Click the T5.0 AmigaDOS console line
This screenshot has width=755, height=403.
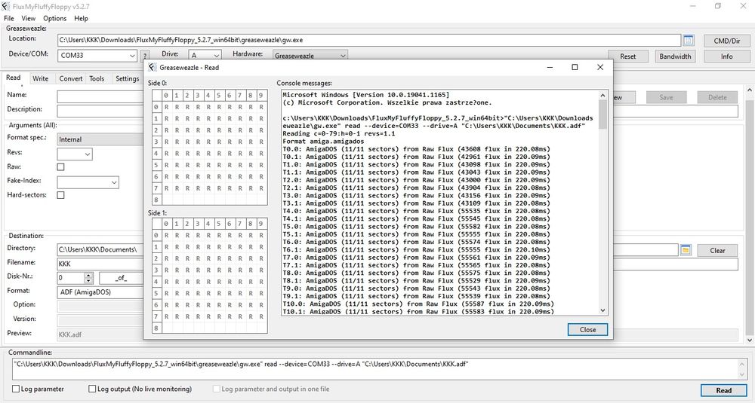(x=416, y=226)
